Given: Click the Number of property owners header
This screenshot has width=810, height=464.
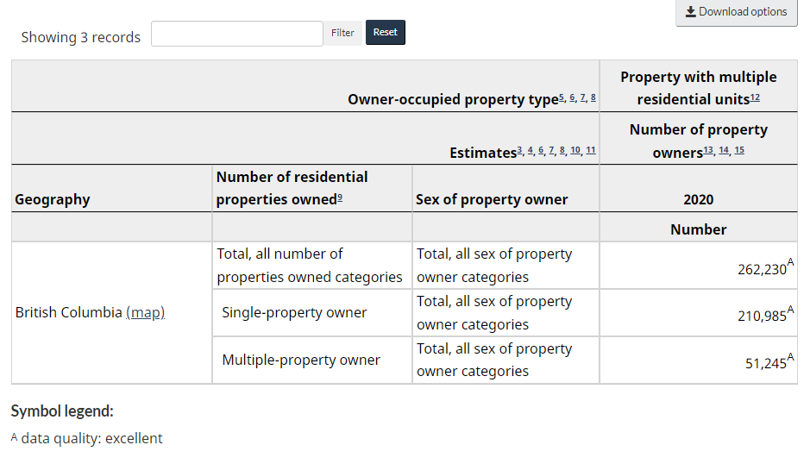Looking at the screenshot, I should pyautogui.click(x=699, y=141).
